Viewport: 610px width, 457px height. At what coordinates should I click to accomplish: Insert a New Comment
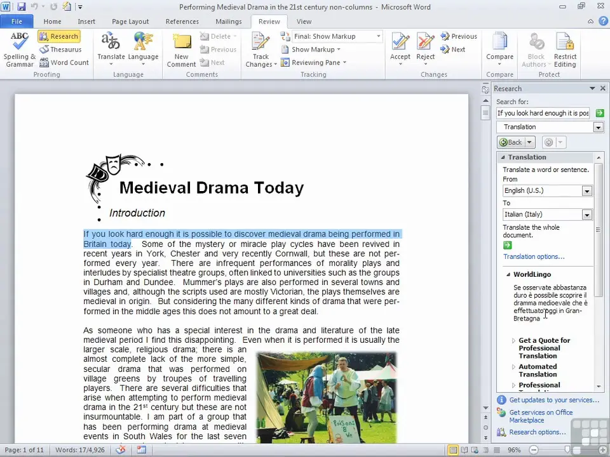point(181,50)
